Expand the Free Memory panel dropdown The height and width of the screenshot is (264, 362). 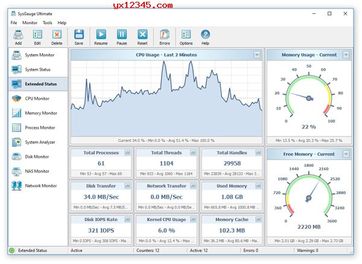(x=346, y=154)
